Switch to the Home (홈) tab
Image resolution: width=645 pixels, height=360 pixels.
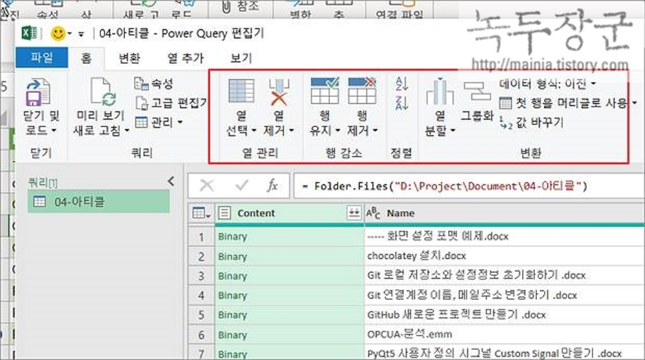point(86,58)
